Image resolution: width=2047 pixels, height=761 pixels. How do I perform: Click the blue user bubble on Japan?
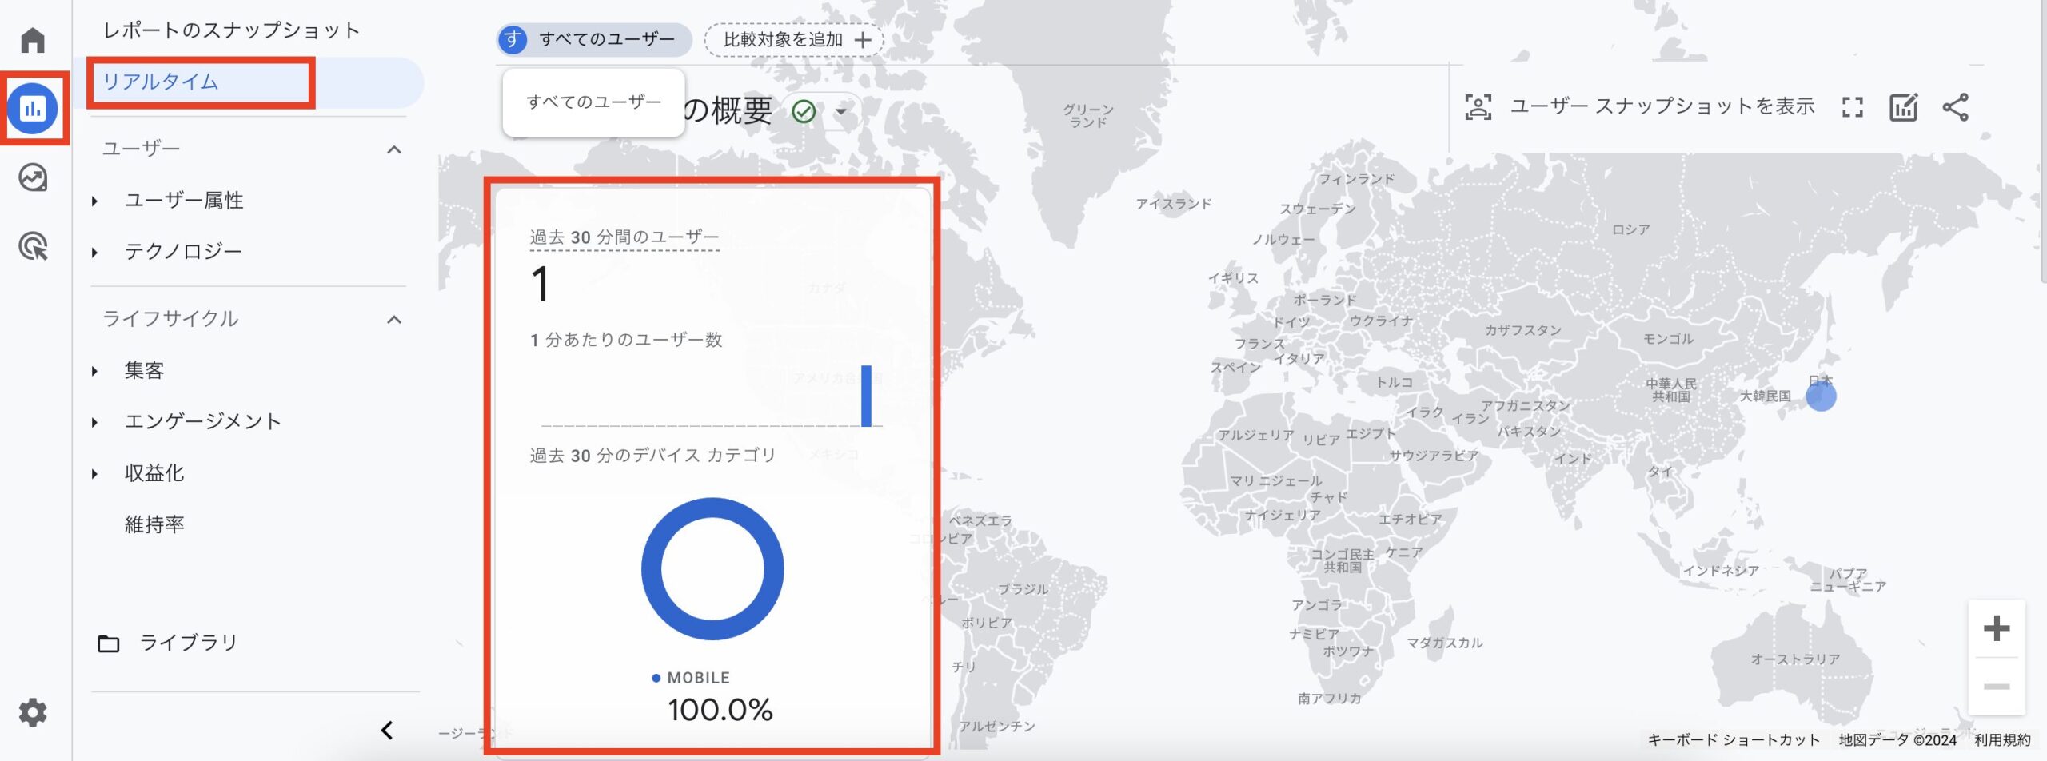(1821, 396)
